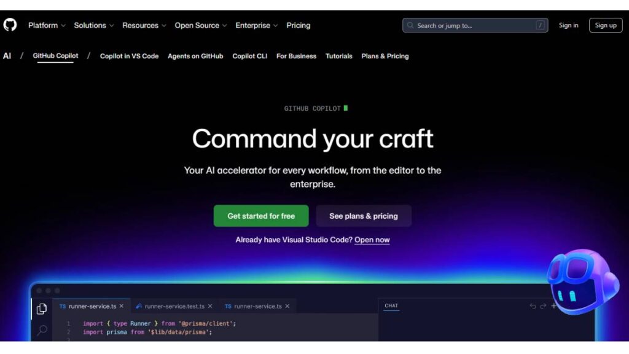Click the GitHub Octocat logo

coord(10,25)
